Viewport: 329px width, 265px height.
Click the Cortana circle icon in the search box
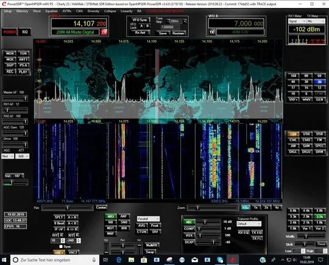[x=15, y=260]
